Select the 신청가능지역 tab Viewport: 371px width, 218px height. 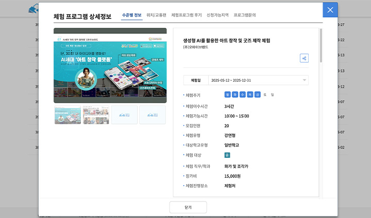tap(217, 15)
